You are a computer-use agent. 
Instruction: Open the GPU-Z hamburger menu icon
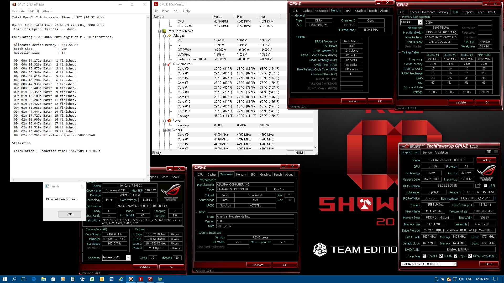(x=496, y=152)
